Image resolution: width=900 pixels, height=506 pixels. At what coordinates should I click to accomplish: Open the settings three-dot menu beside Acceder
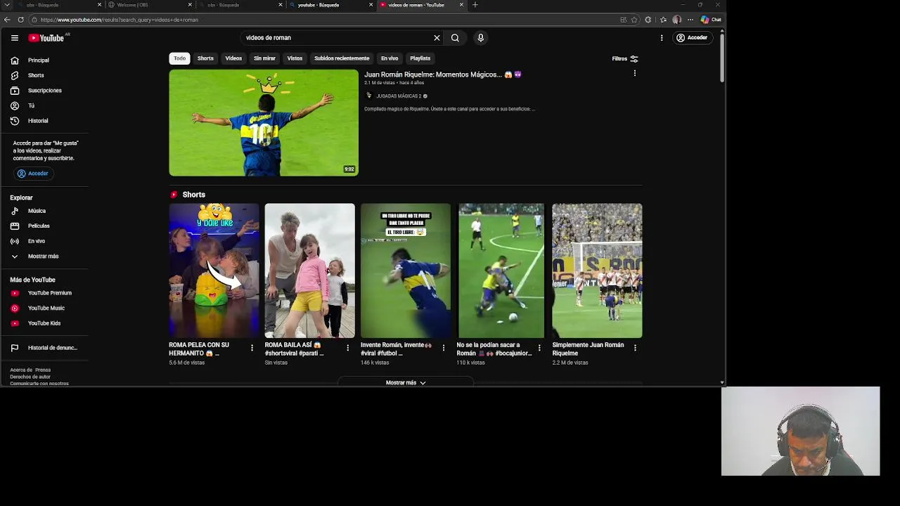click(x=662, y=38)
